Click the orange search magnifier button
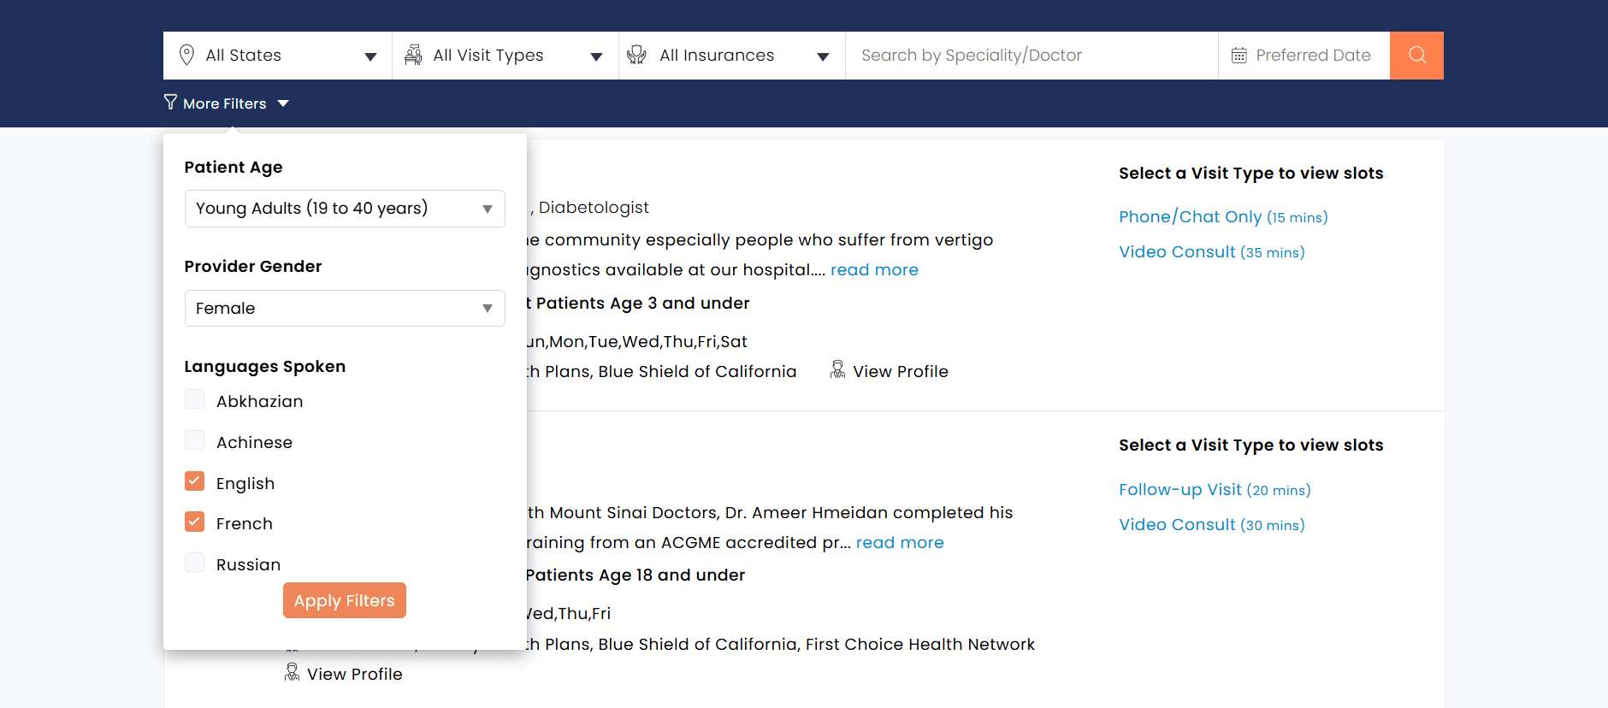Image resolution: width=1608 pixels, height=708 pixels. (1416, 56)
